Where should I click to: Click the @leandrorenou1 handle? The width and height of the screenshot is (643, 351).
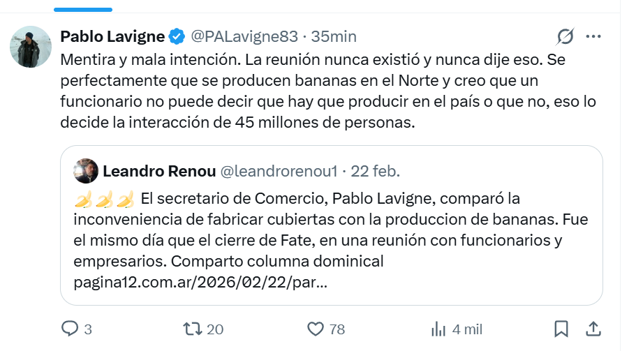pyautogui.click(x=279, y=171)
